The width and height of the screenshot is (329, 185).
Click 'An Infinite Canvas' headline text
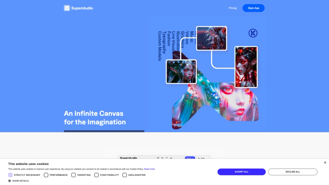point(93,113)
